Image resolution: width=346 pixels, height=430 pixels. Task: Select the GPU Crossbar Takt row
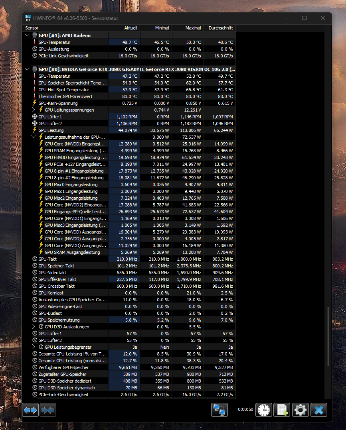point(129,286)
